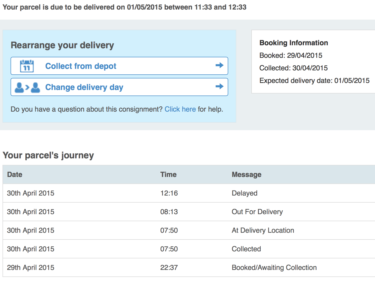Viewport: 375px width, 281px height.
Task: Follow the Click here help link
Action: pyautogui.click(x=180, y=109)
